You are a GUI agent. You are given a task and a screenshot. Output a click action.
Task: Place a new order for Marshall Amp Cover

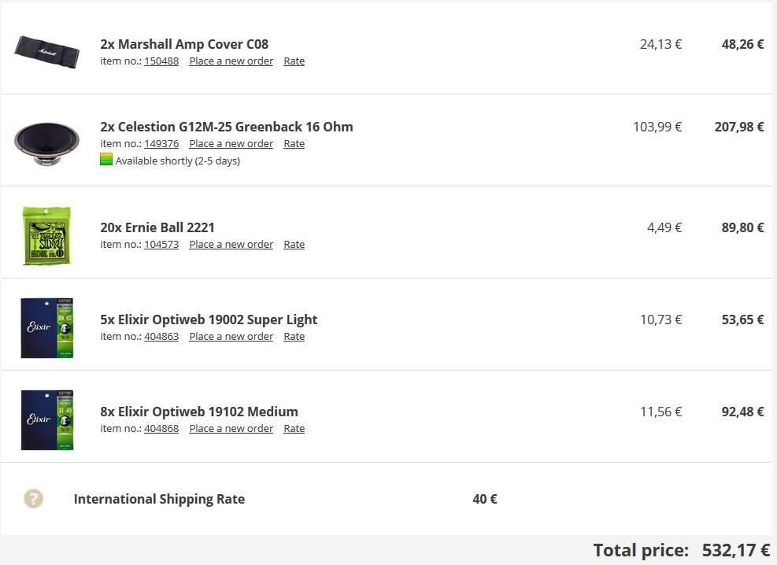point(231,61)
